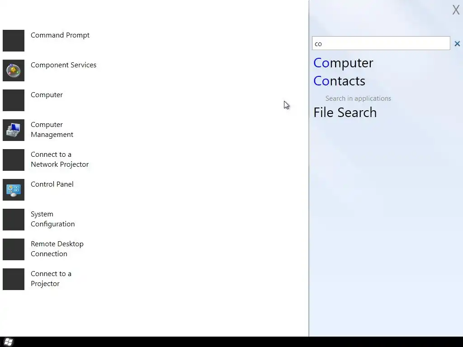Screen dimensions: 463x347
Task: Launch Computer Management via its icon
Action: pyautogui.click(x=14, y=130)
